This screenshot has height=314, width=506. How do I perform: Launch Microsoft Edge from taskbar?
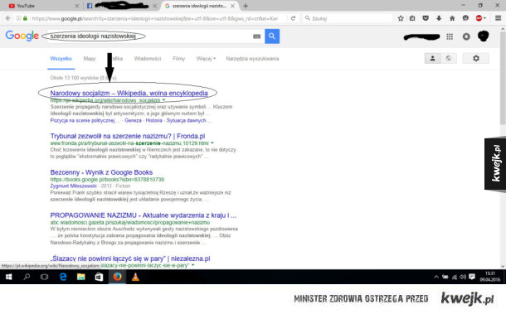[x=63, y=277]
